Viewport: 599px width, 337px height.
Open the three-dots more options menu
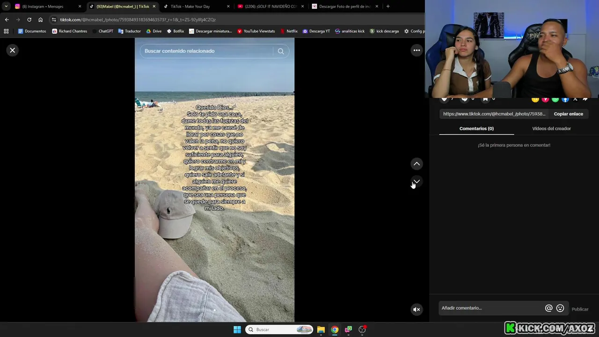(x=416, y=50)
